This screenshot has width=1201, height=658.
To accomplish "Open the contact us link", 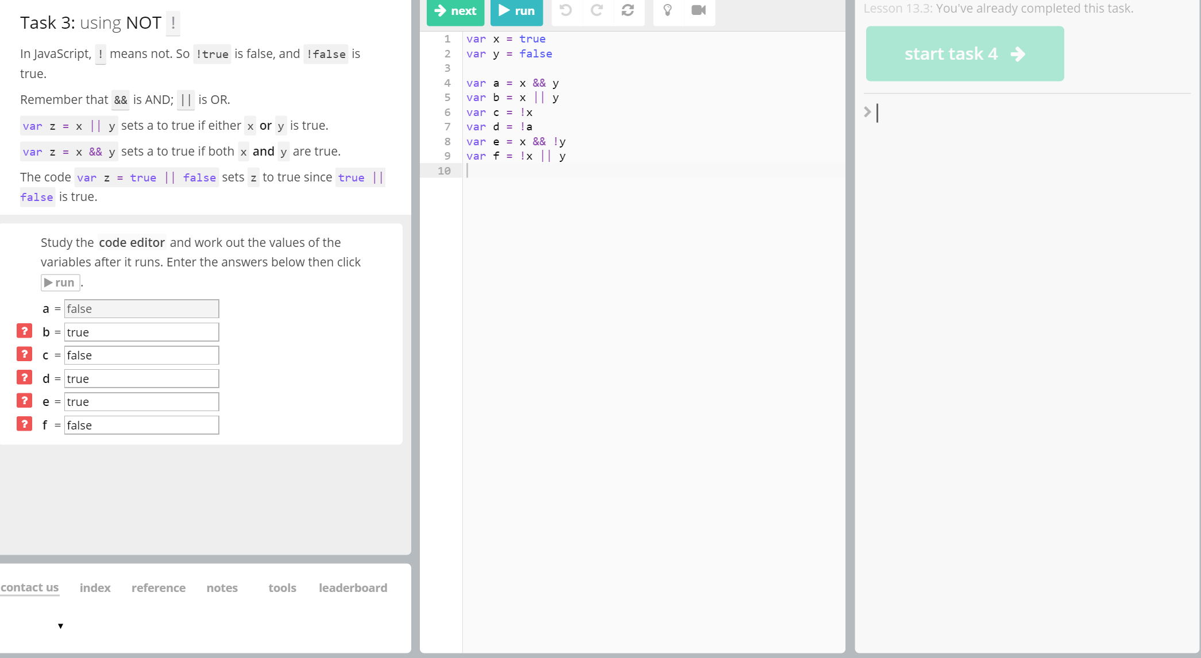I will 30,587.
